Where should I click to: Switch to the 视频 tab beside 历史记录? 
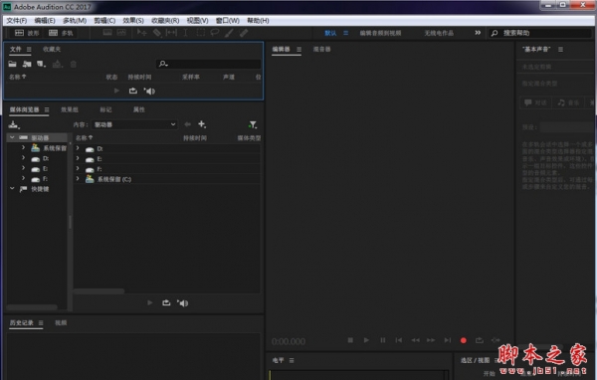[61, 323]
